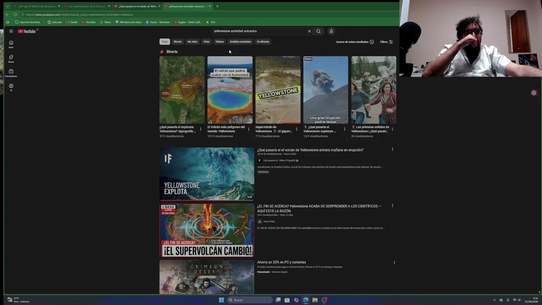Open '¿Qué pasaría si el volcán' video title
The width and height of the screenshot is (542, 305).
pos(310,150)
